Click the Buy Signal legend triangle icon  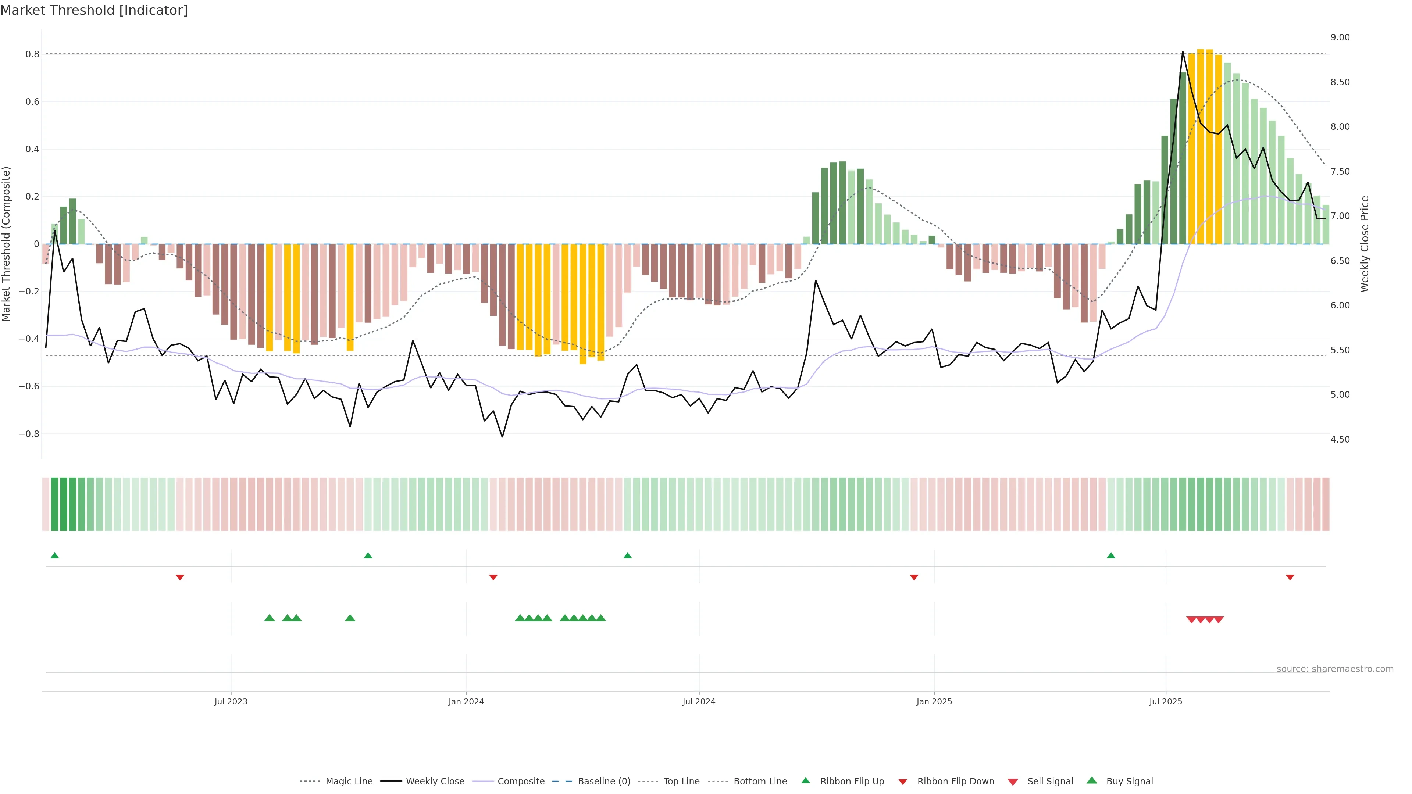pos(1091,780)
